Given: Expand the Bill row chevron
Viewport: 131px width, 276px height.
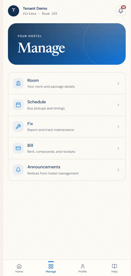Looking at the screenshot, I should 119,148.
